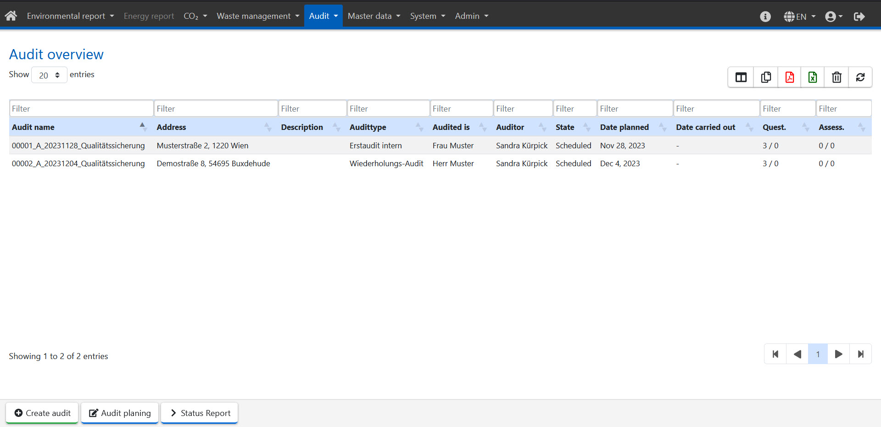Click the copy table icon
Image resolution: width=881 pixels, height=427 pixels.
coord(765,77)
